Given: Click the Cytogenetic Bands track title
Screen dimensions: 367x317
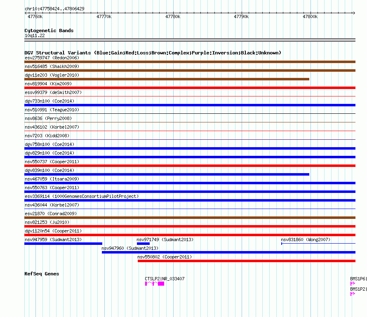Looking at the screenshot, I should 49,31.
